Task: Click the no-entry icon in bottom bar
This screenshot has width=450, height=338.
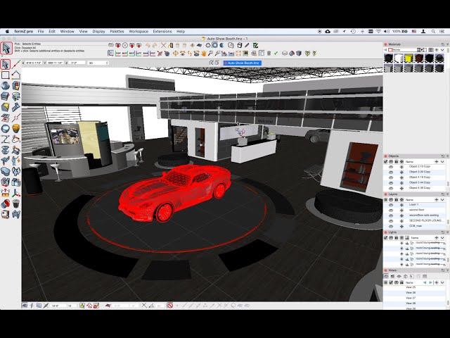Action: pos(170,306)
